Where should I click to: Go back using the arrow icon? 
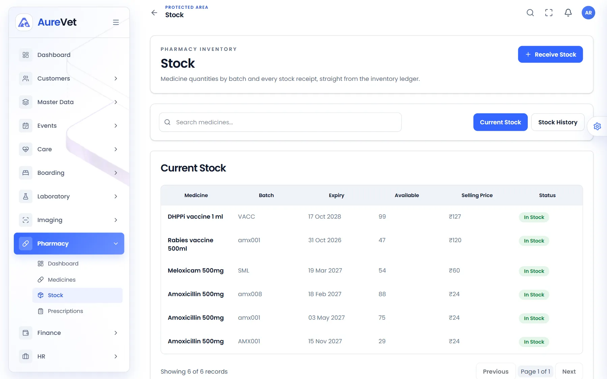tap(154, 13)
